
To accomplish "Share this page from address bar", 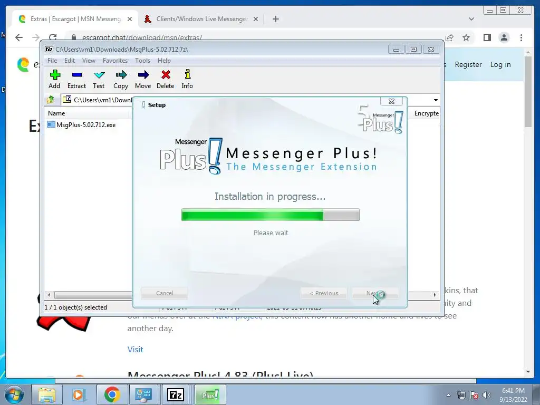I will 449,37.
